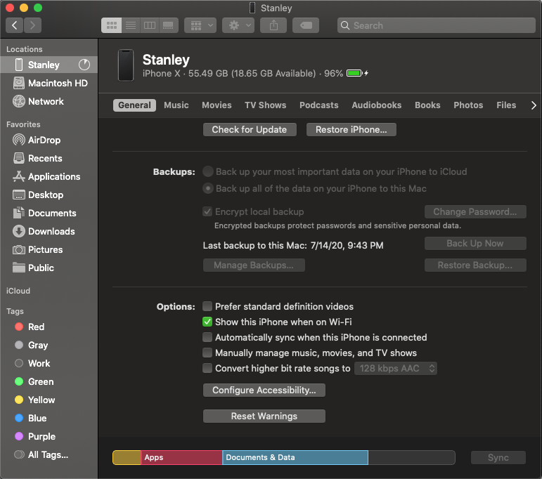Switch to icon view in toolbar
The width and height of the screenshot is (542, 479).
(111, 25)
